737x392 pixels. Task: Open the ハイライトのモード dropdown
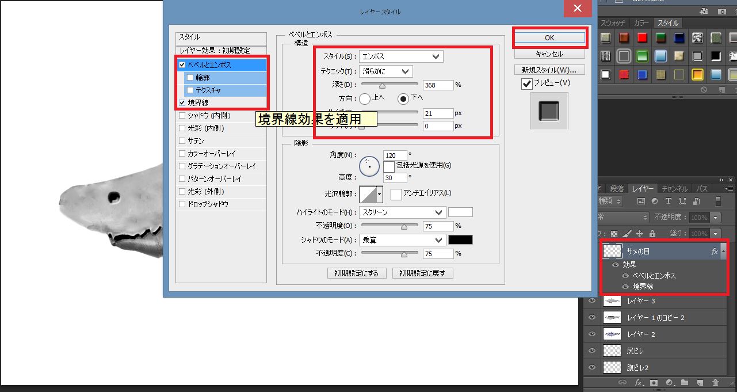[402, 212]
